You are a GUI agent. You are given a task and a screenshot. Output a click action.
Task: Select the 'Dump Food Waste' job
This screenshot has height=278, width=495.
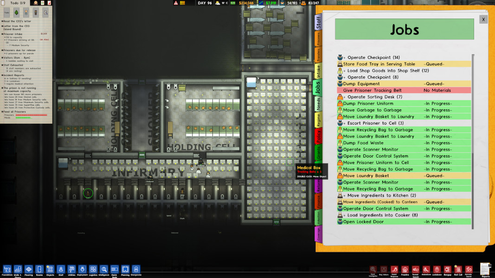click(404, 143)
